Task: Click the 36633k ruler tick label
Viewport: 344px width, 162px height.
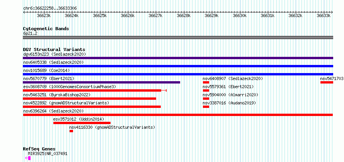Action: click(324, 16)
